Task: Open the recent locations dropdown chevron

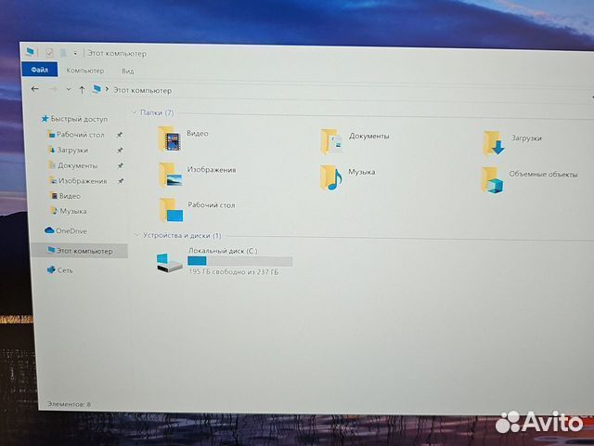Action: pyautogui.click(x=69, y=90)
